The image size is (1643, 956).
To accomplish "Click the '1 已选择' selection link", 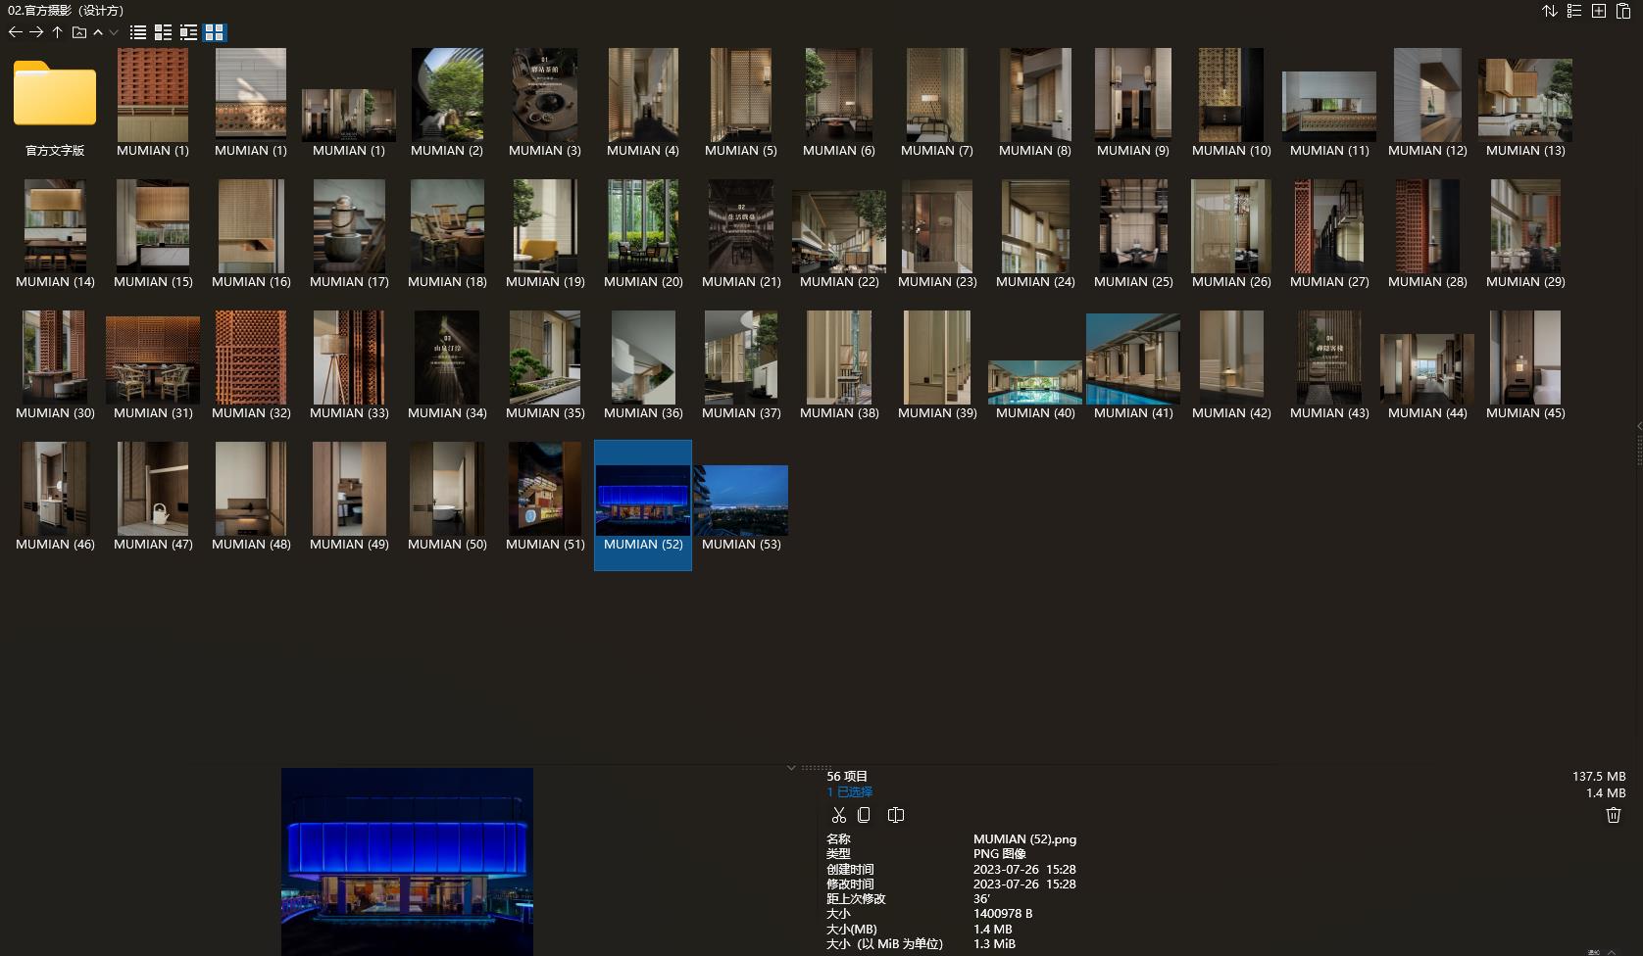I will [x=849, y=791].
